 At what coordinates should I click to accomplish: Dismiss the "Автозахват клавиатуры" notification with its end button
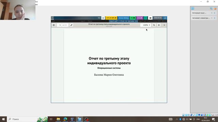tap(215, 18)
